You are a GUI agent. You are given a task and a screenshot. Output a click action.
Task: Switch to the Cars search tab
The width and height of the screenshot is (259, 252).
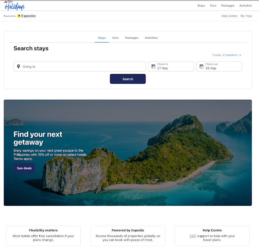(x=115, y=38)
